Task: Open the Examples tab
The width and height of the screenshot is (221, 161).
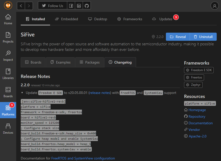Action: coord(60,62)
